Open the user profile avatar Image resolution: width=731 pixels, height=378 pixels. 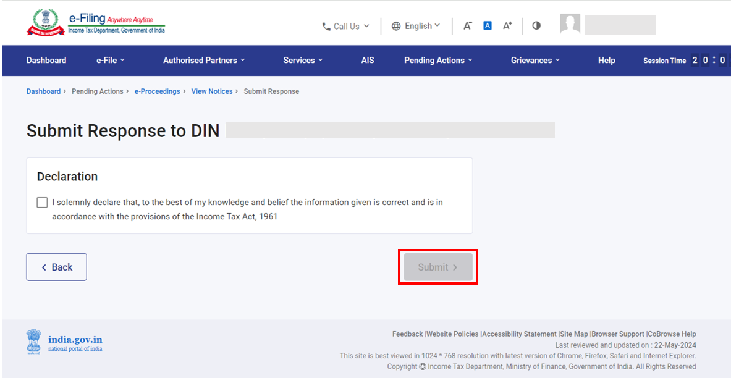tap(570, 25)
